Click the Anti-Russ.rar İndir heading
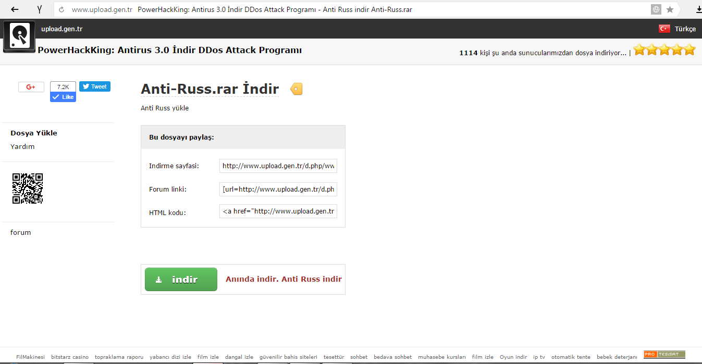 tap(210, 89)
